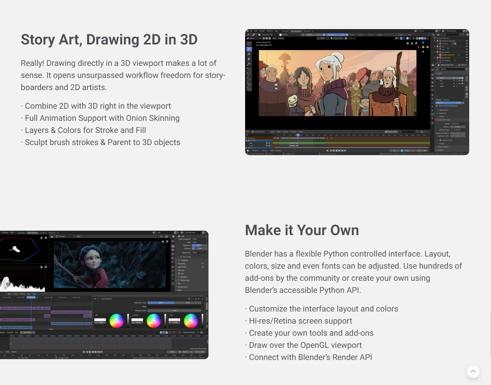The width and height of the screenshot is (491, 385).
Task: Click the scroll-to-top arrow button
Action: click(x=473, y=372)
